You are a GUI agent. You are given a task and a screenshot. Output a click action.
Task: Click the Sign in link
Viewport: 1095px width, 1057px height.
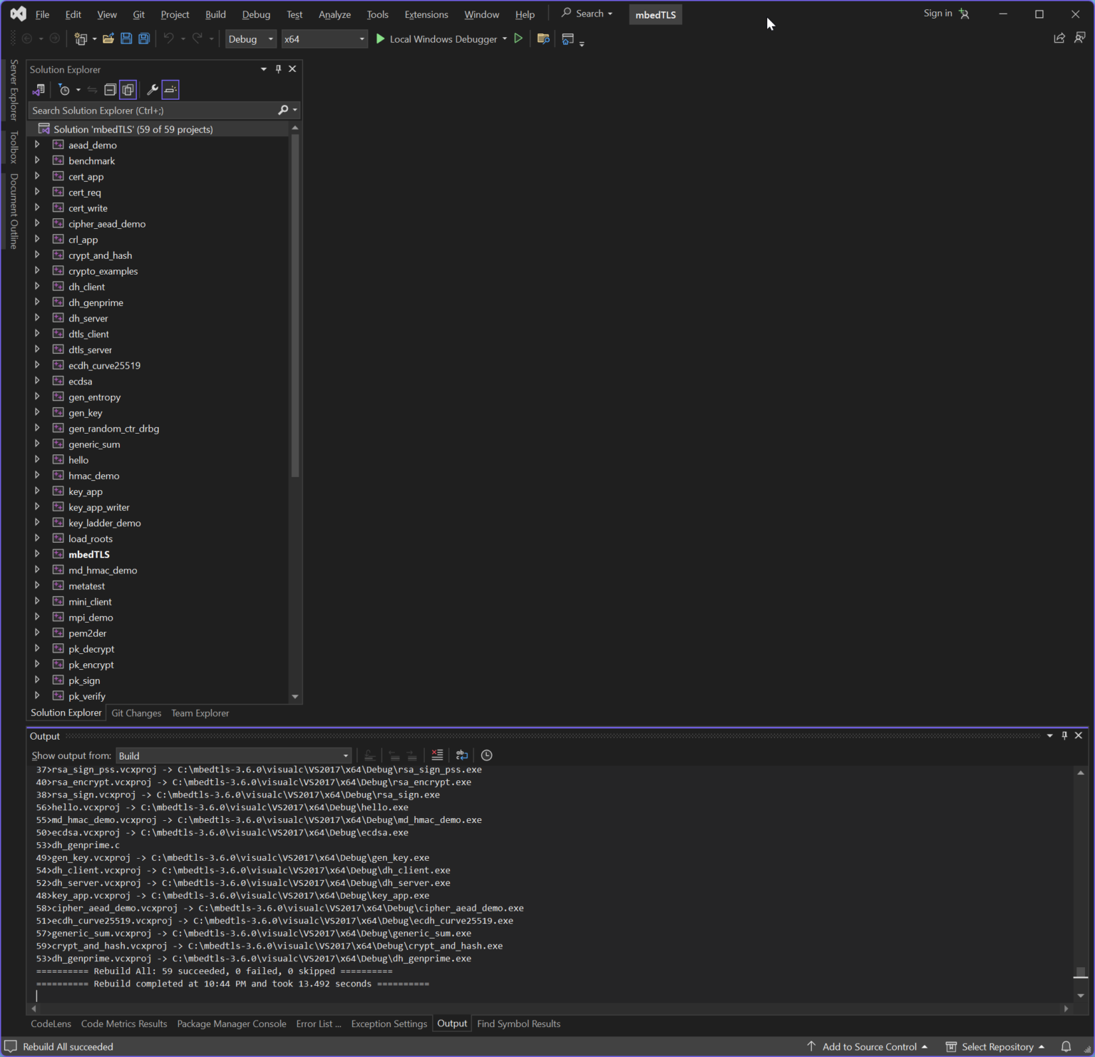937,13
